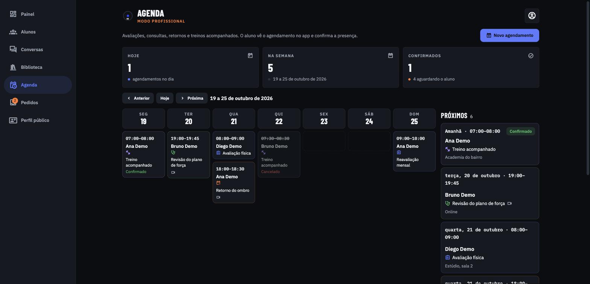Click 'Estúdio, sala 2' location text
The width and height of the screenshot is (590, 284).
point(459,266)
